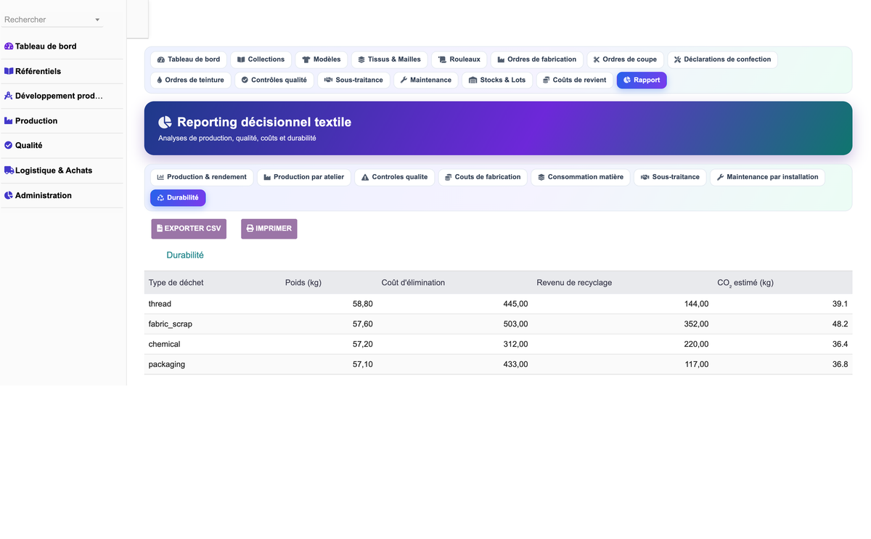Click the Qualité check icon in sidebar
The height and width of the screenshot is (539, 871).
pos(9,146)
